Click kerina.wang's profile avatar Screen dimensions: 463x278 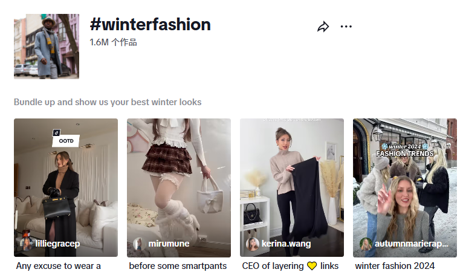coord(252,244)
